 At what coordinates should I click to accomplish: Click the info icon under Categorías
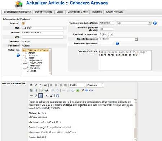(18, 55)
